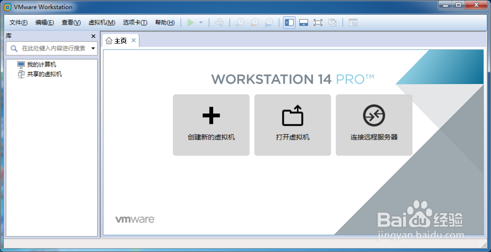This screenshot has height=252, width=491.
Task: Open the Snapshot Manager icon
Action: tap(269, 23)
